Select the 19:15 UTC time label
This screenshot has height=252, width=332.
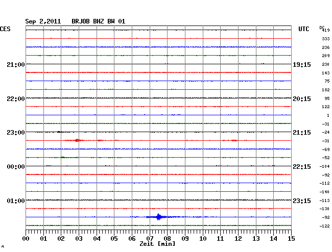[302, 64]
